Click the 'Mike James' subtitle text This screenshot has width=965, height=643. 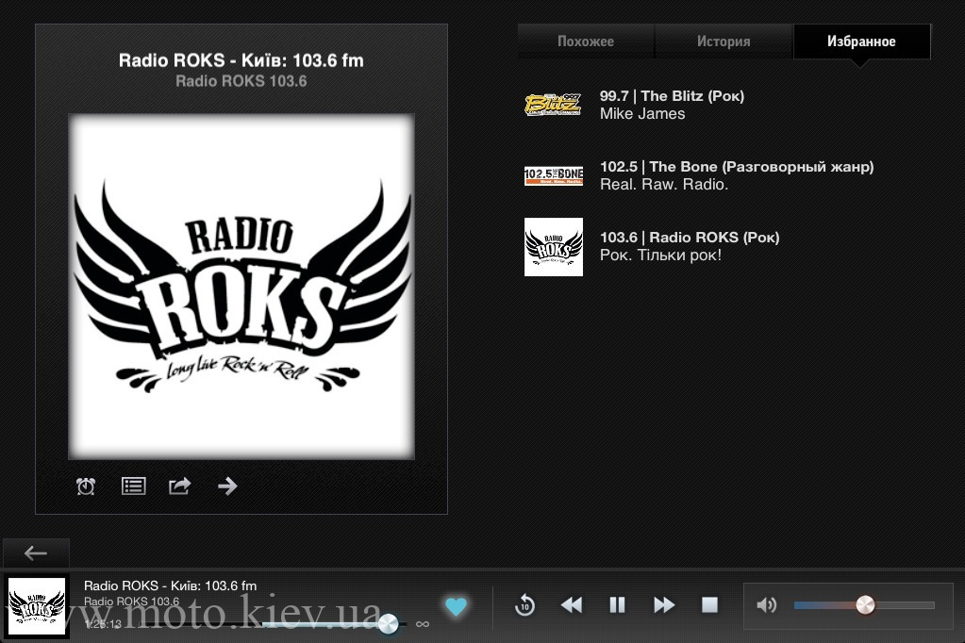642,114
